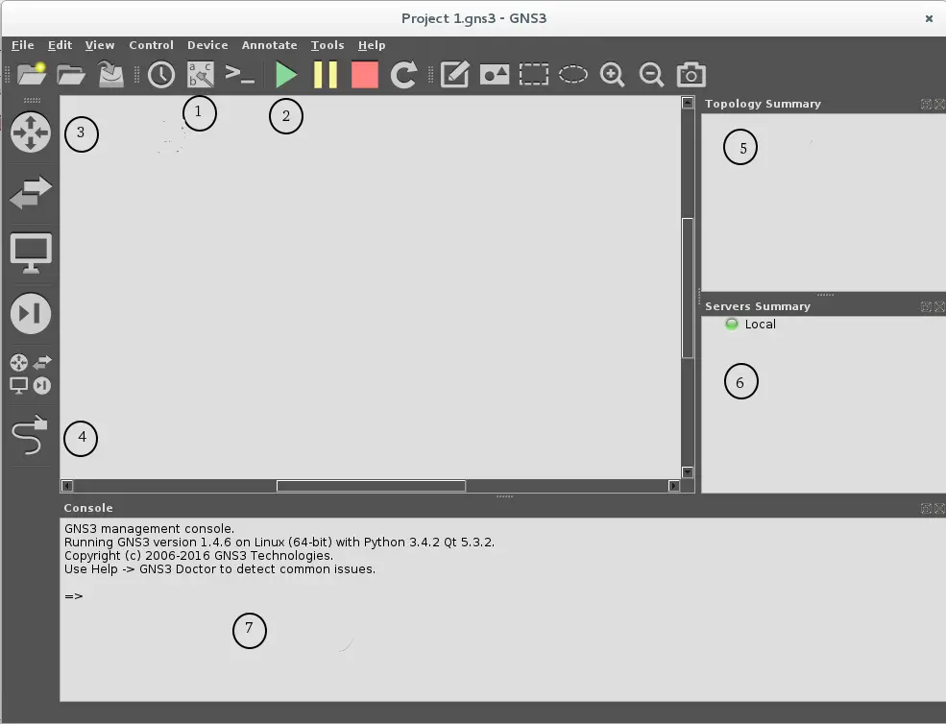Image resolution: width=946 pixels, height=724 pixels.
Task: Open the Tools menu
Action: pos(327,45)
